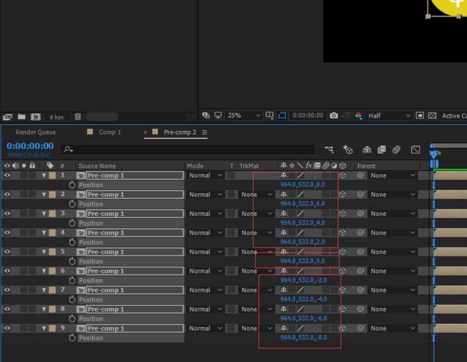467x362 pixels.
Task: Click the label tag column header
Action: pyautogui.click(x=50, y=165)
